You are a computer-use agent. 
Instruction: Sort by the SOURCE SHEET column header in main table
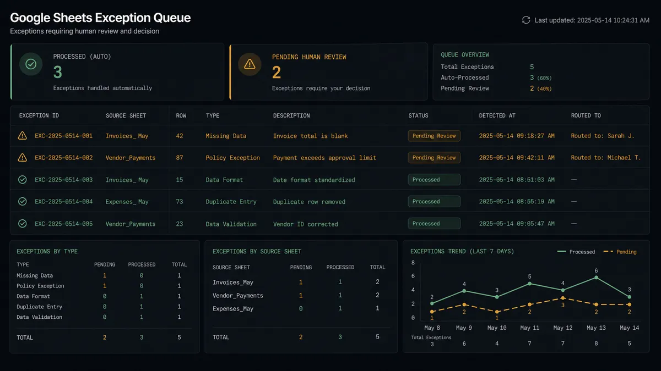pos(126,116)
